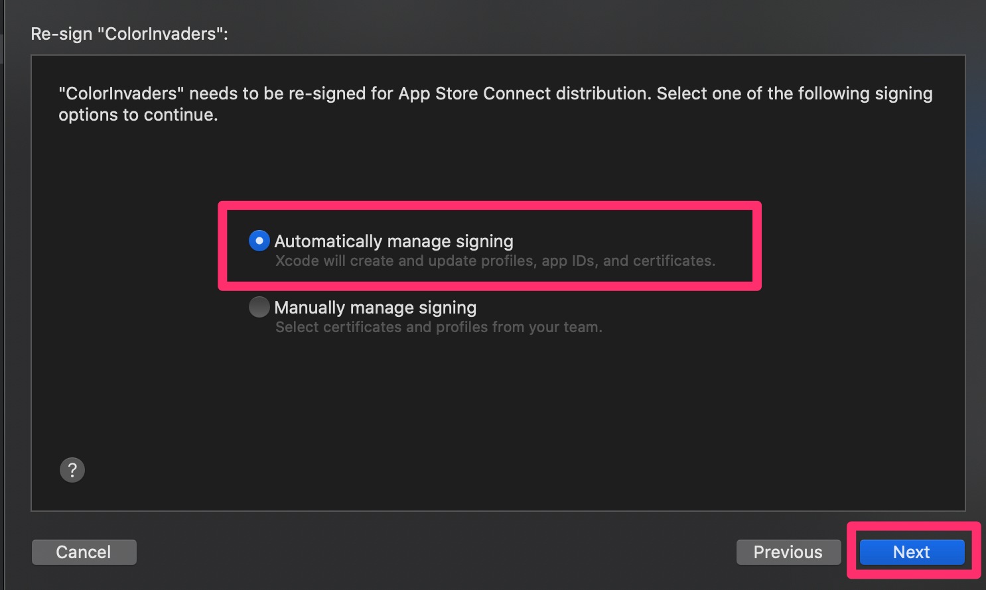Screen dimensions: 986x590
Task: Click "App Store Connect distribution" in the instructions
Action: 524,93
